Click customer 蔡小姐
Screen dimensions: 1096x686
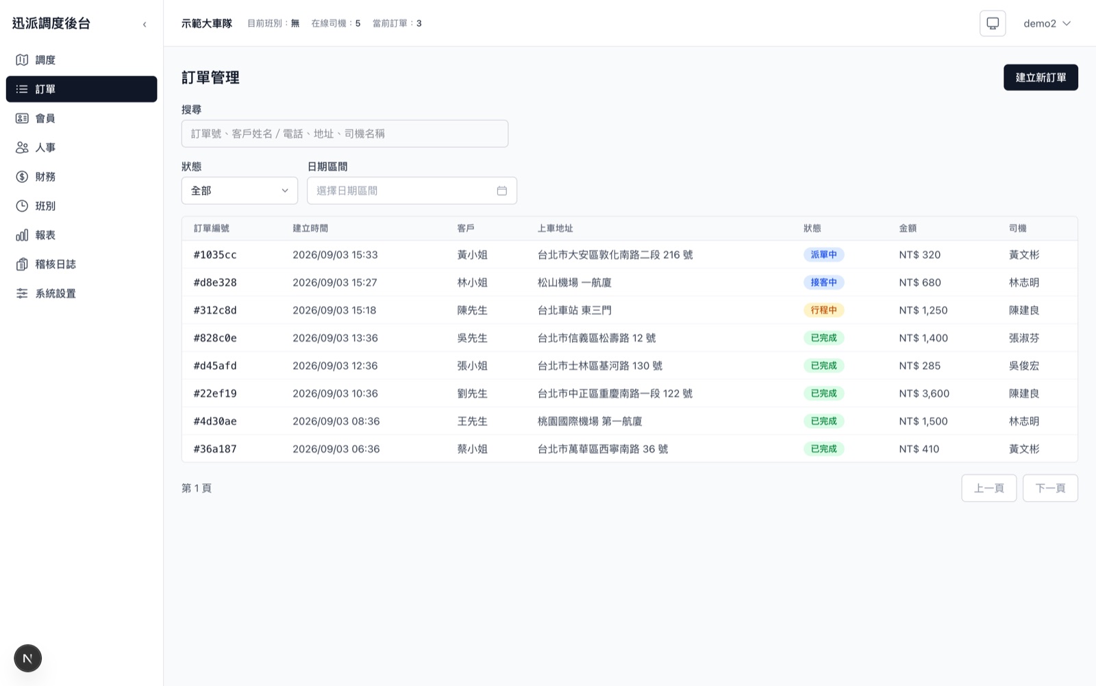[x=472, y=449]
